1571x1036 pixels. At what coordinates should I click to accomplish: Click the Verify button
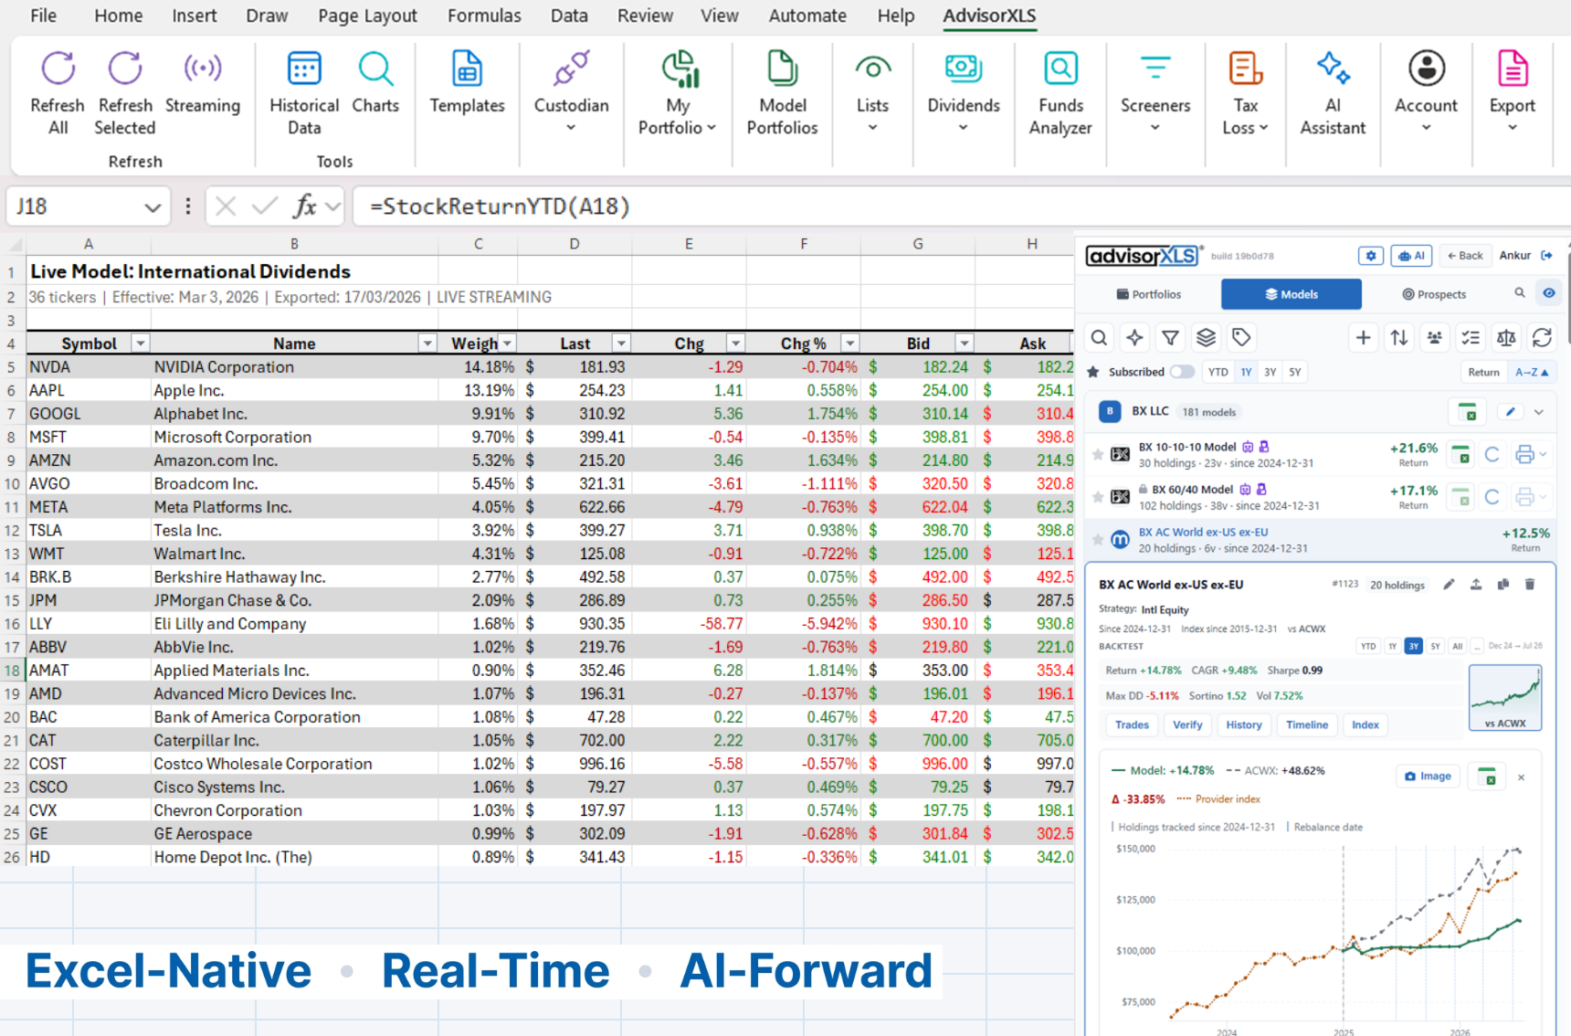click(x=1187, y=724)
